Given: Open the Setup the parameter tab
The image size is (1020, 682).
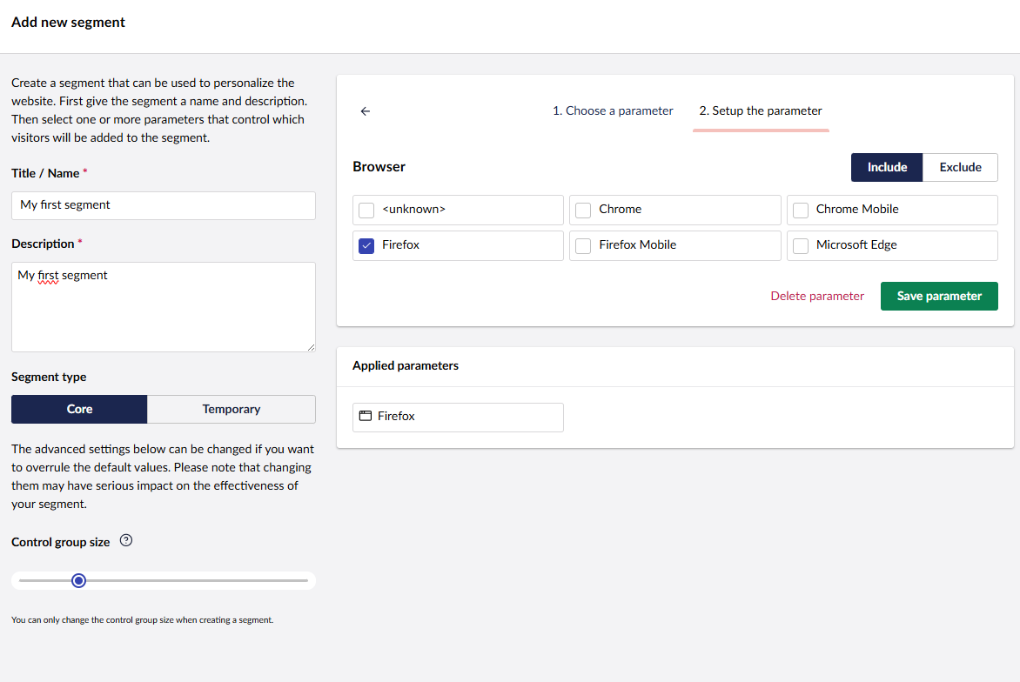Looking at the screenshot, I should (x=761, y=111).
